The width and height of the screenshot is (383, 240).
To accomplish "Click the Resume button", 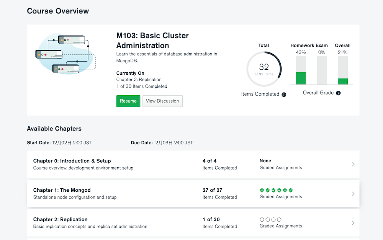I will point(128,101).
